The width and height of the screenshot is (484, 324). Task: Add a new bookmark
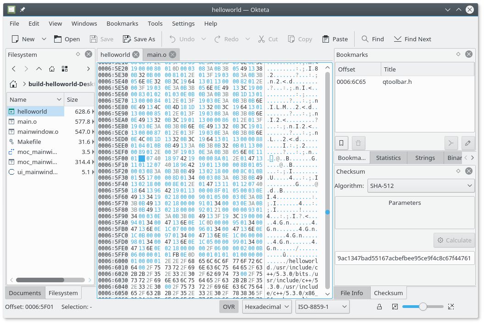pos(341,143)
